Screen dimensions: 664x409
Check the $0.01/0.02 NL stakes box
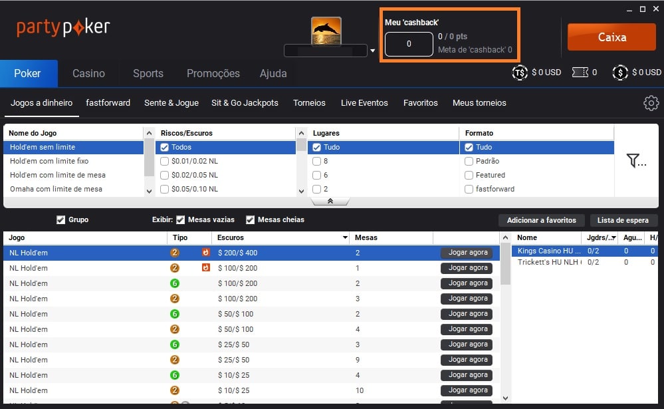point(164,162)
